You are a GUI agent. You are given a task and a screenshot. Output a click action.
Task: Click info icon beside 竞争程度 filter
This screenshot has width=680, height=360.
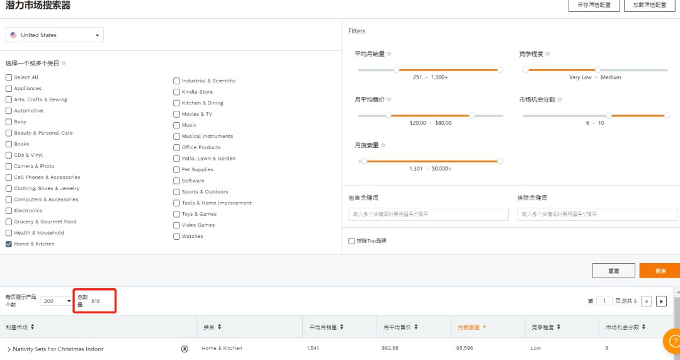point(548,53)
